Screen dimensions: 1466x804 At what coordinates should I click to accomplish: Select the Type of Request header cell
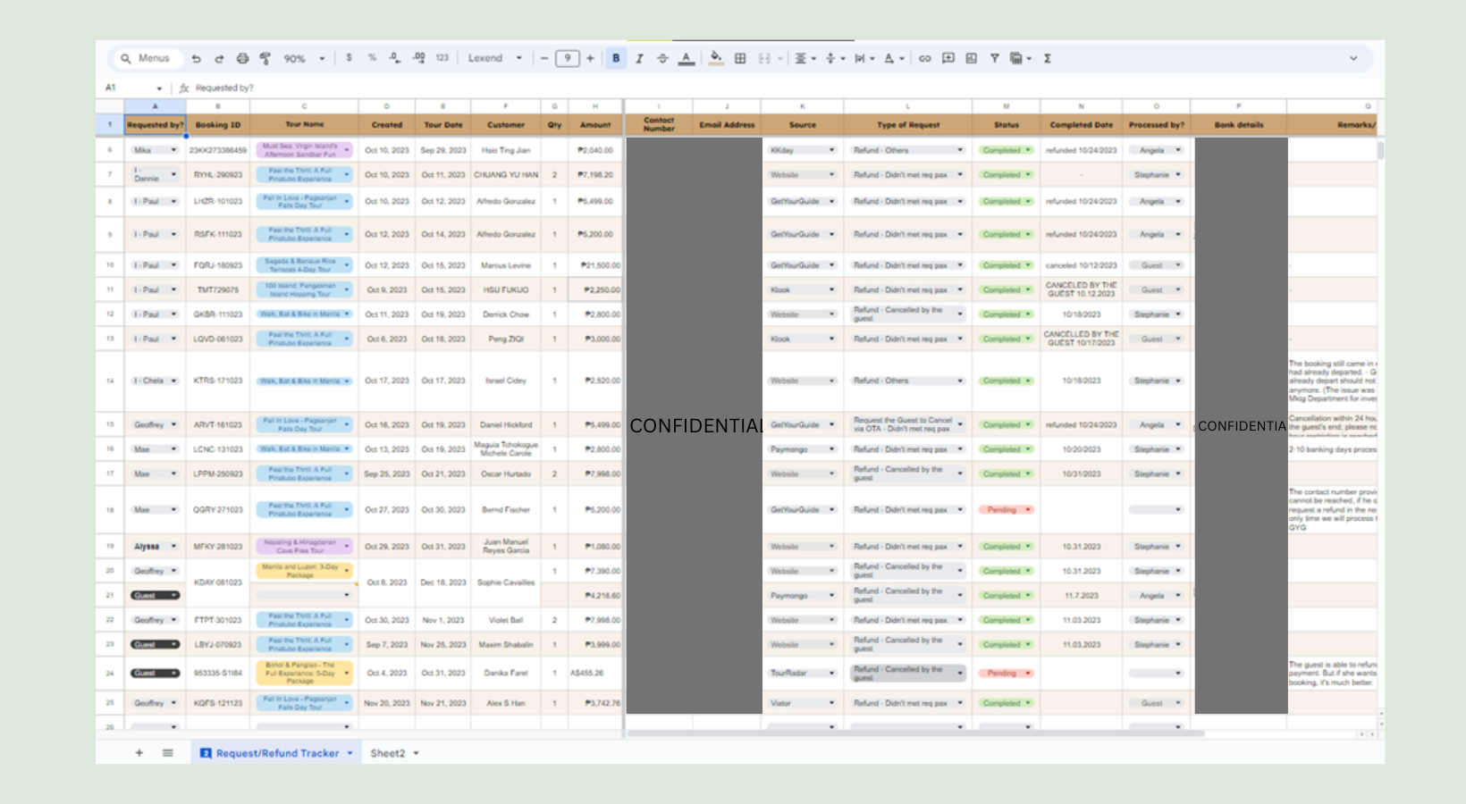click(x=908, y=125)
